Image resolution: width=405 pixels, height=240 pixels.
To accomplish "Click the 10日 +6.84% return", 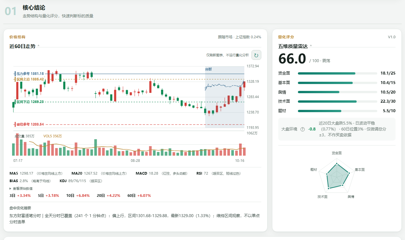I will point(78,196).
